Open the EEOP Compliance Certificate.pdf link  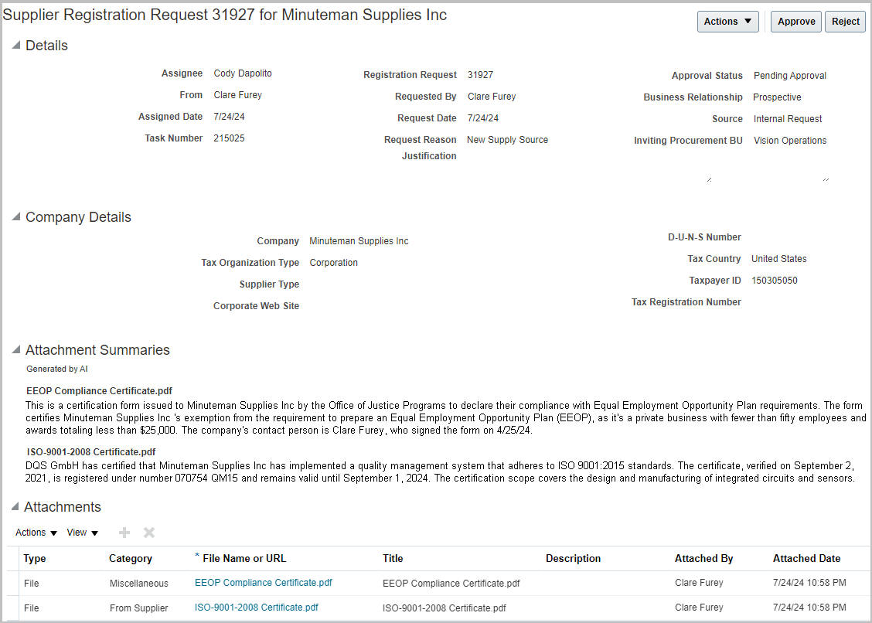263,582
